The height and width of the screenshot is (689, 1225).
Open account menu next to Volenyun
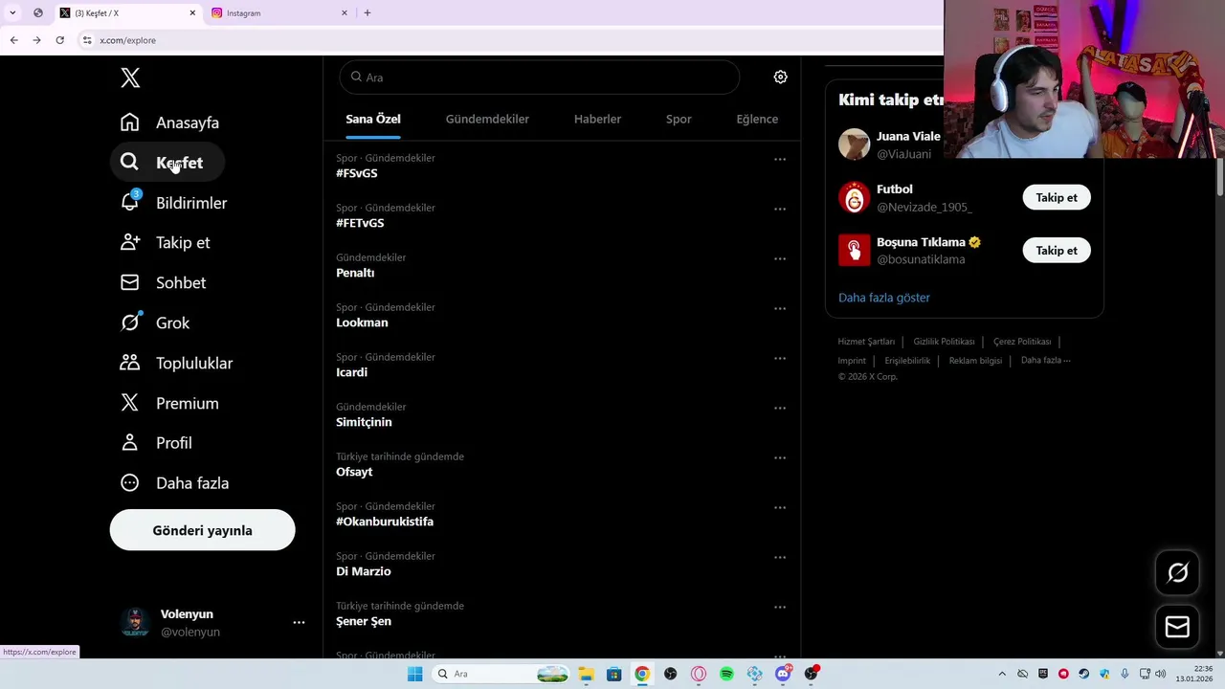tap(299, 623)
